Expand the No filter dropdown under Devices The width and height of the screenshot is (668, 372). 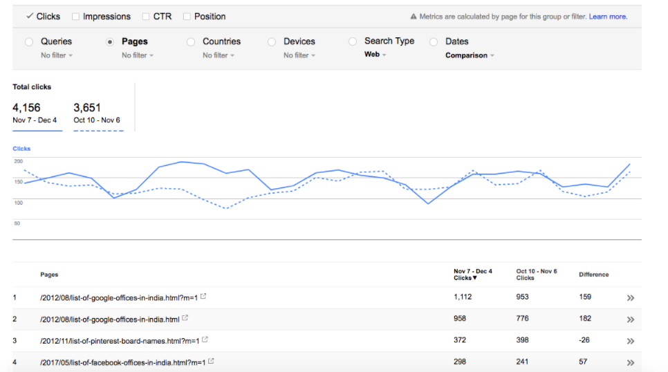[x=299, y=55]
